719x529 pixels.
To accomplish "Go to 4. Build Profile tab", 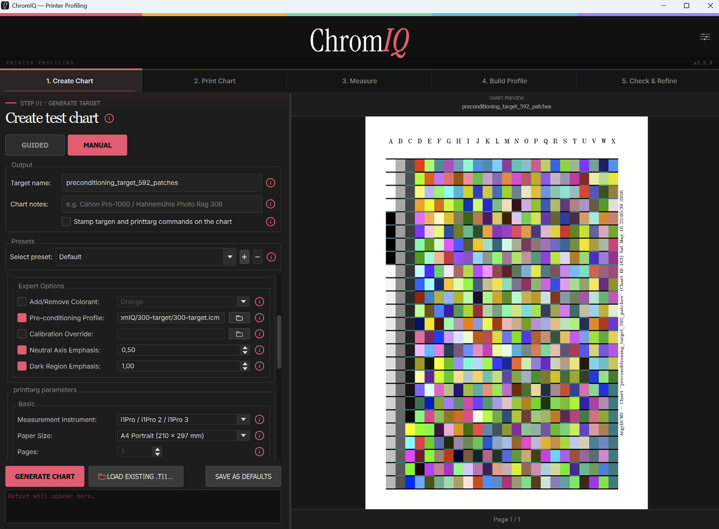I will (504, 81).
